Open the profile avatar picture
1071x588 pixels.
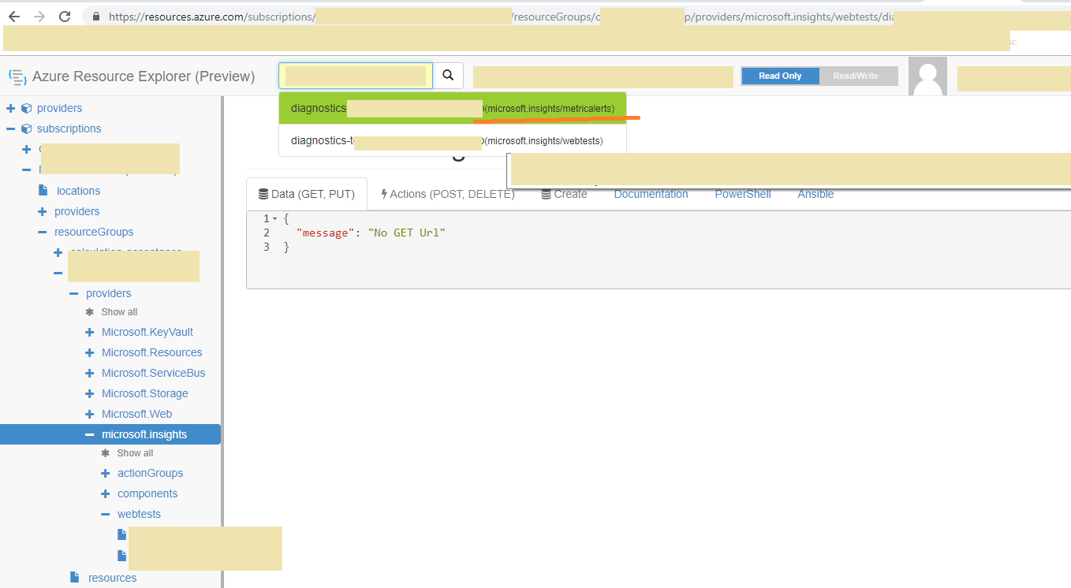[x=927, y=75]
